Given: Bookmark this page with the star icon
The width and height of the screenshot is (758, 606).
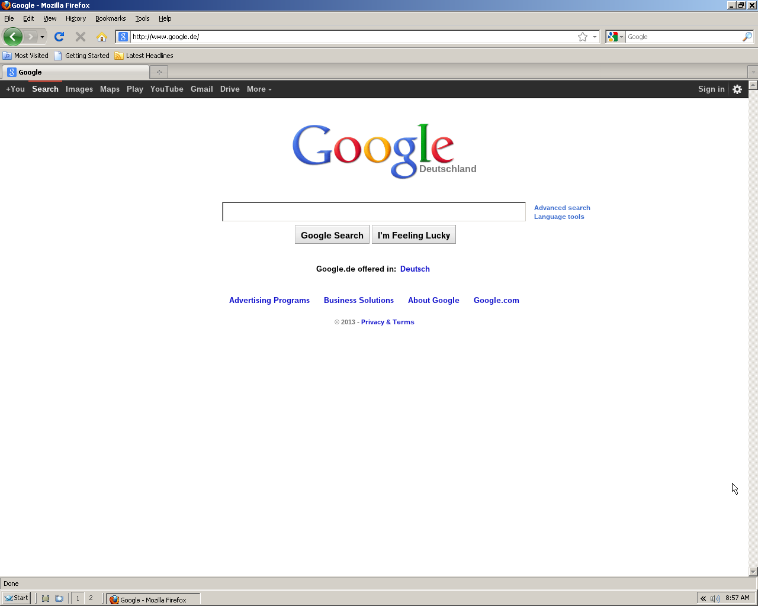Looking at the screenshot, I should [583, 37].
